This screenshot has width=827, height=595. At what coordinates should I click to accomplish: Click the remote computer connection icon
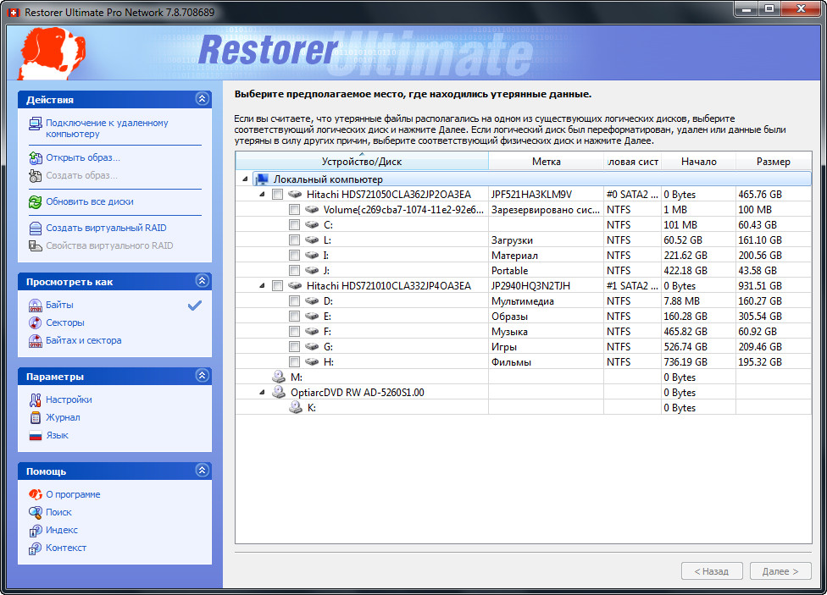click(36, 124)
